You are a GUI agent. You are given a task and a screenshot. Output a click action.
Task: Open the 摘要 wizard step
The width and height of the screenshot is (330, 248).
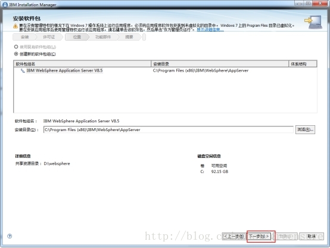(x=129, y=37)
